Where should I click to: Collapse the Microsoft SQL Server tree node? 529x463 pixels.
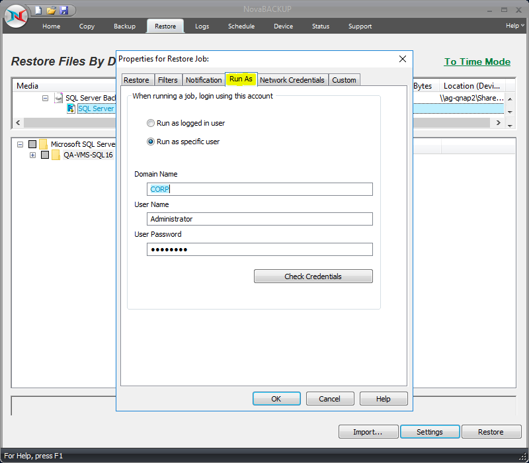pyautogui.click(x=20, y=144)
